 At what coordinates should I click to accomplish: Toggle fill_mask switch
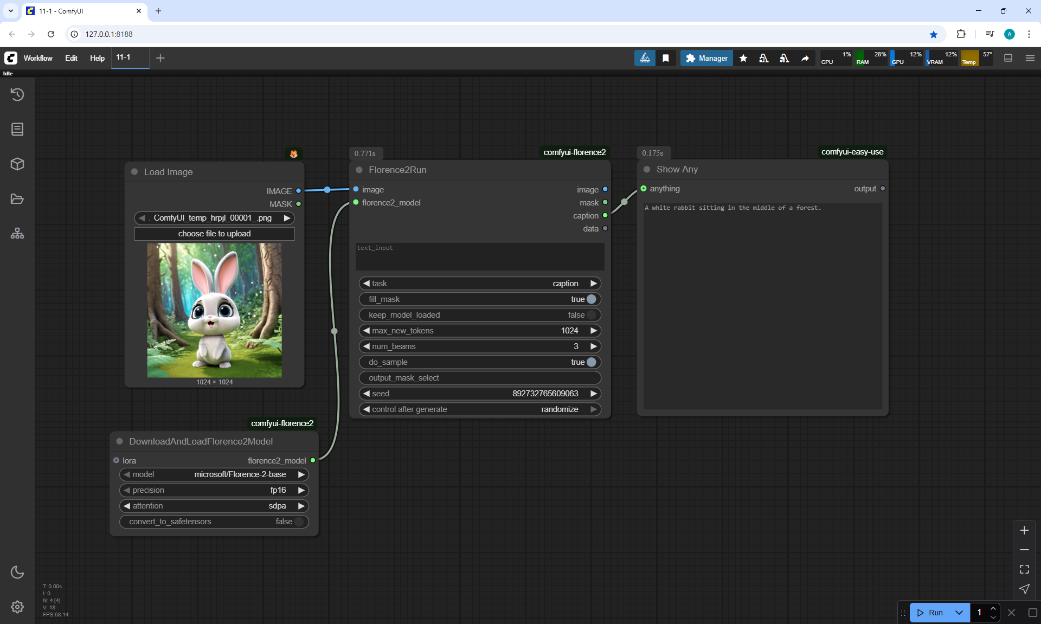click(x=591, y=299)
